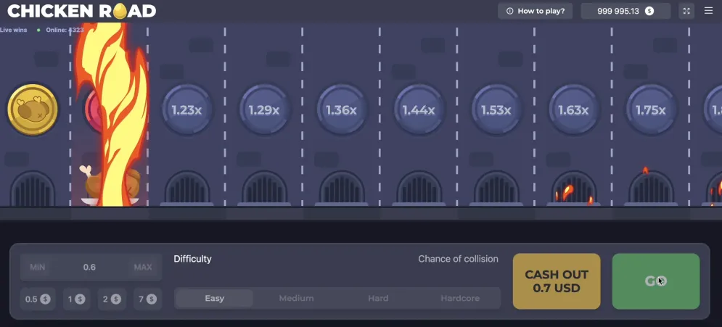The height and width of the screenshot is (327, 722).
Task: Click the 999 995.13 balance display
Action: click(x=625, y=11)
